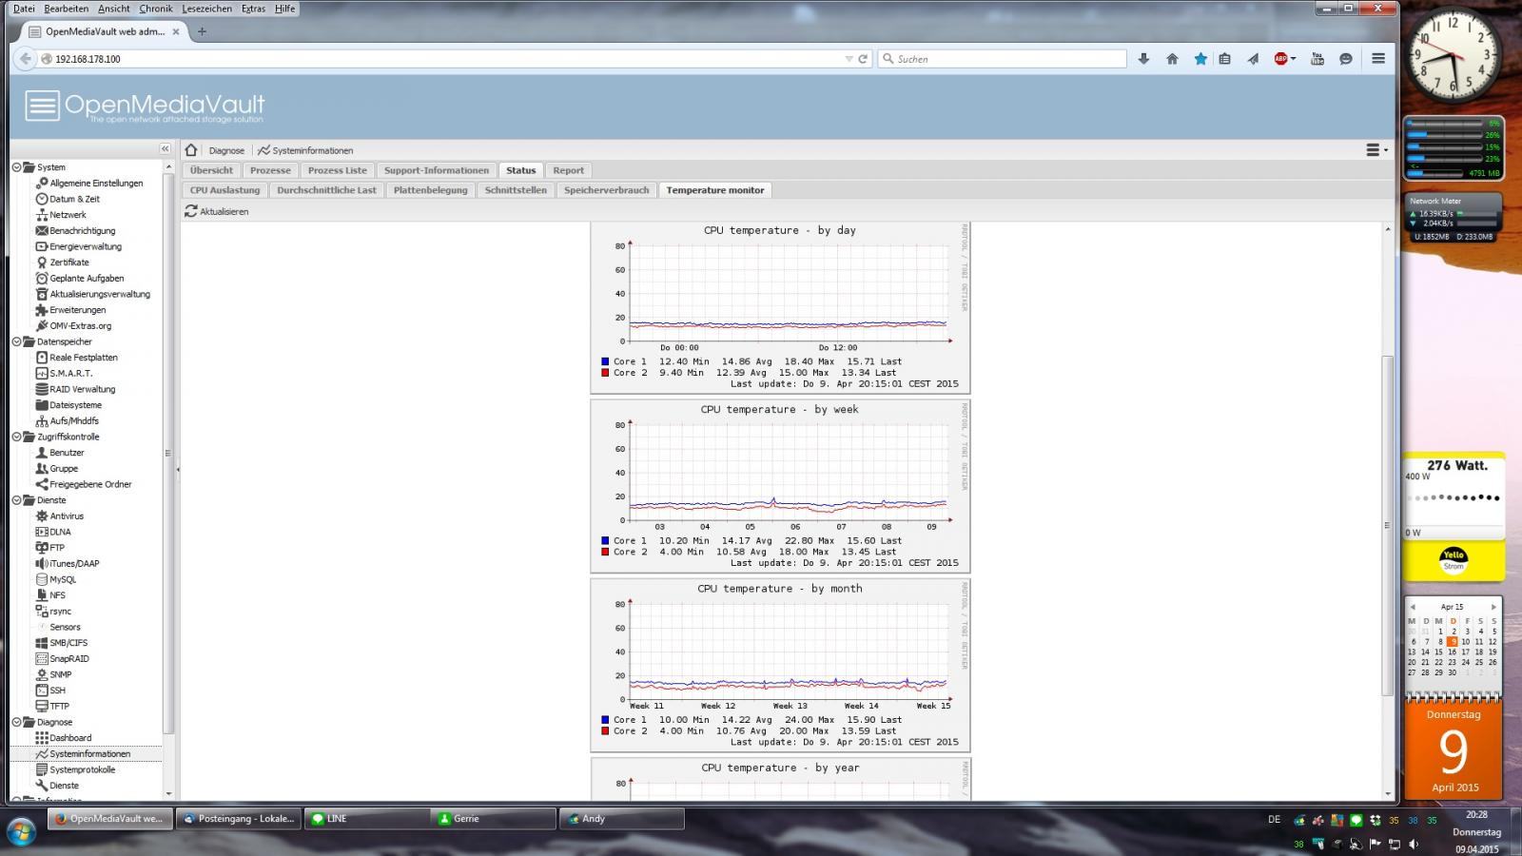The image size is (1522, 856).
Task: Open Systemprotokolle page
Action: coord(82,769)
